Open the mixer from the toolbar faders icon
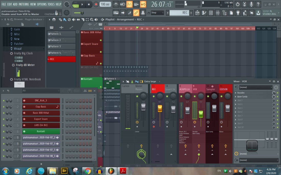 217,13
